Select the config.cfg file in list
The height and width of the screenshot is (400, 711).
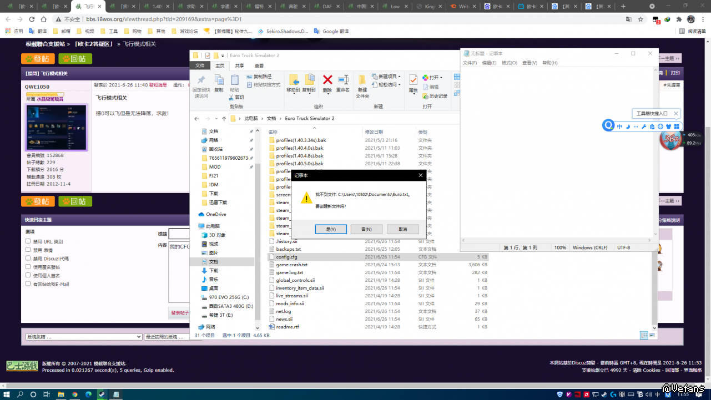(286, 257)
